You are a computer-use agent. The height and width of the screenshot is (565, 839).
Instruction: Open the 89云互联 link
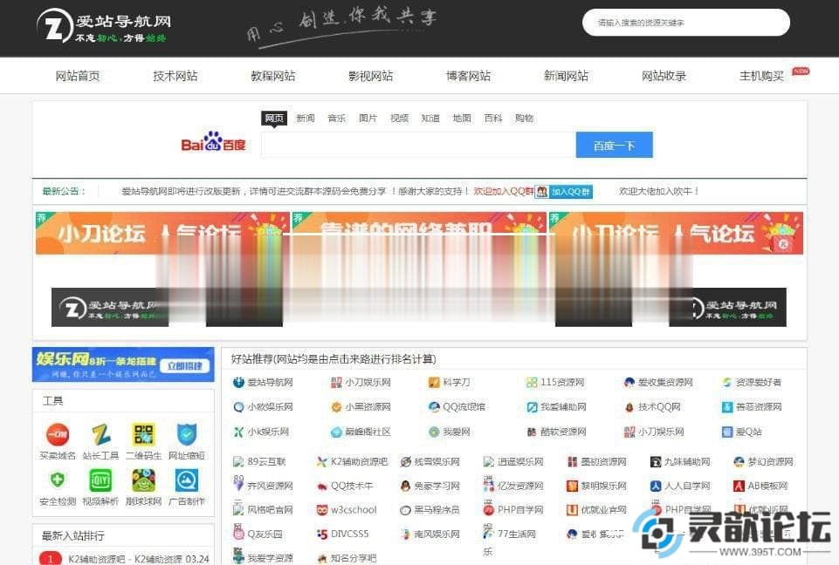coord(266,462)
